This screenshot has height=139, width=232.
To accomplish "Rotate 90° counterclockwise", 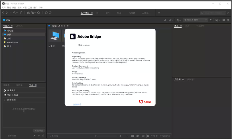I will point(46,13).
